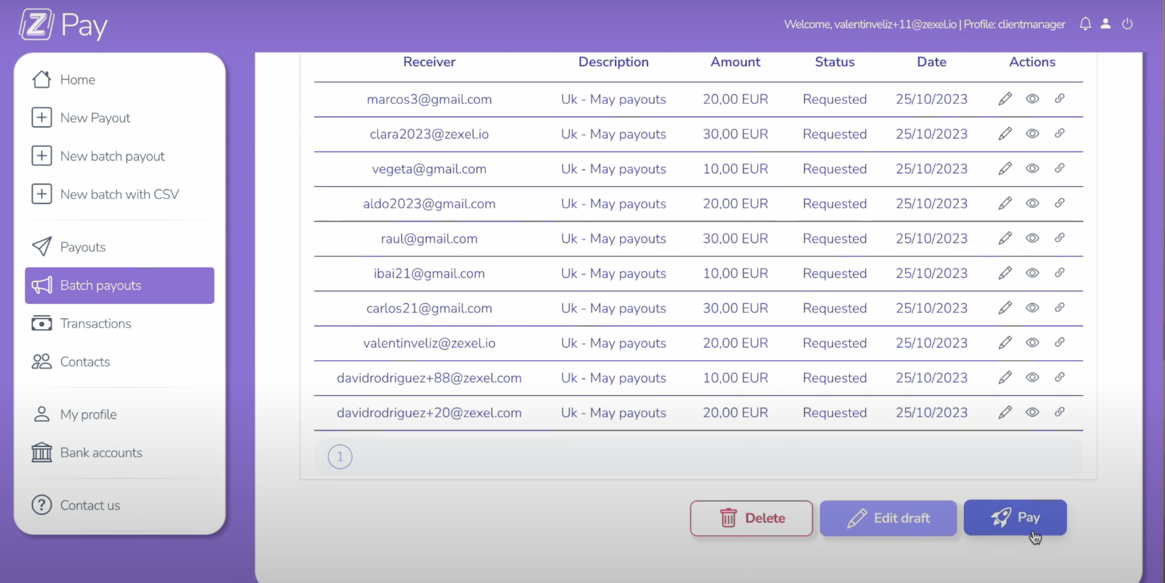
Task: Click the Batch payouts megaphone icon
Action: pos(42,285)
